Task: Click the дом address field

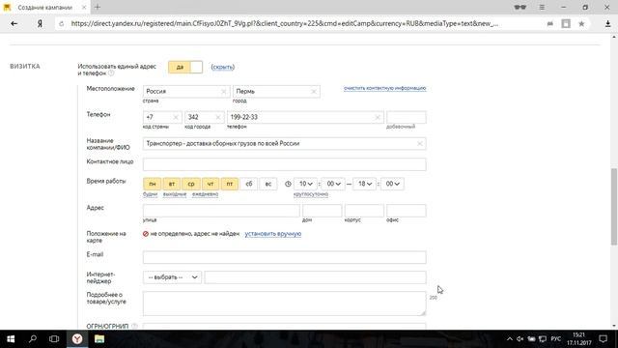Action: [x=322, y=211]
